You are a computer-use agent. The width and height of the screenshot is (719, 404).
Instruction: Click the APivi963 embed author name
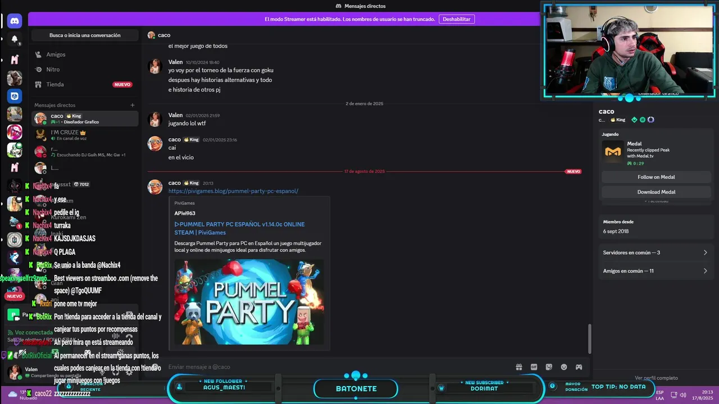click(x=185, y=213)
